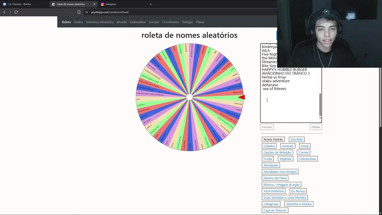
Task: Open a new browser tab
Action: click(151, 4)
